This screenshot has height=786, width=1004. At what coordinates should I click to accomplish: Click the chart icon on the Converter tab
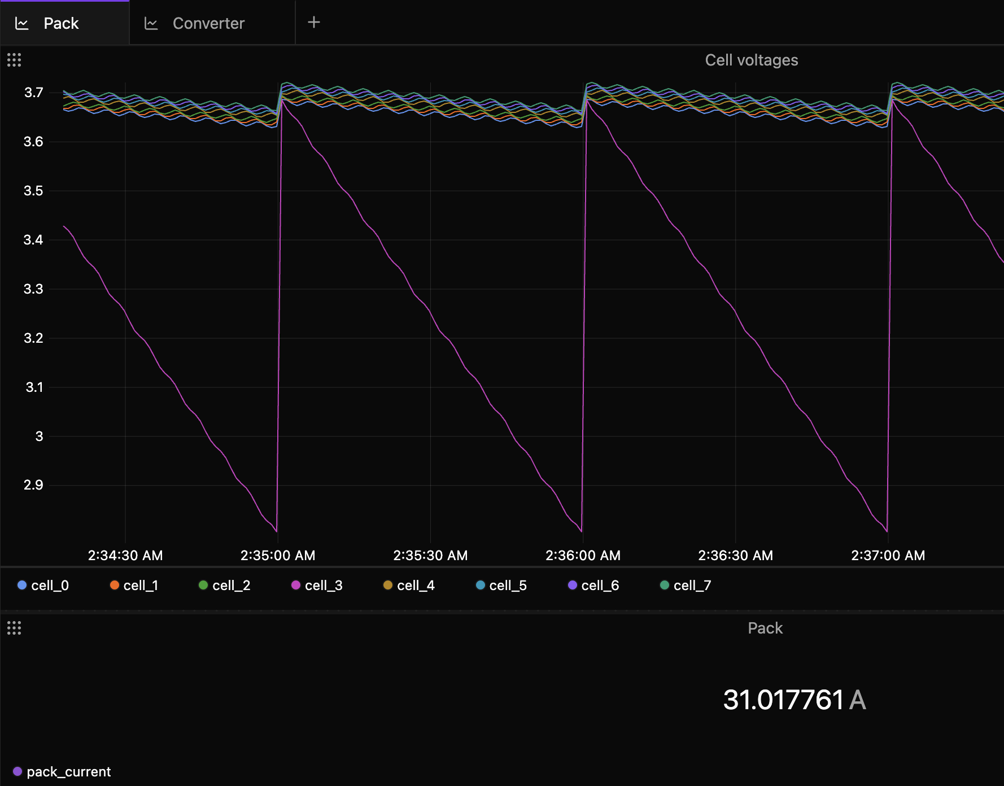coord(151,23)
